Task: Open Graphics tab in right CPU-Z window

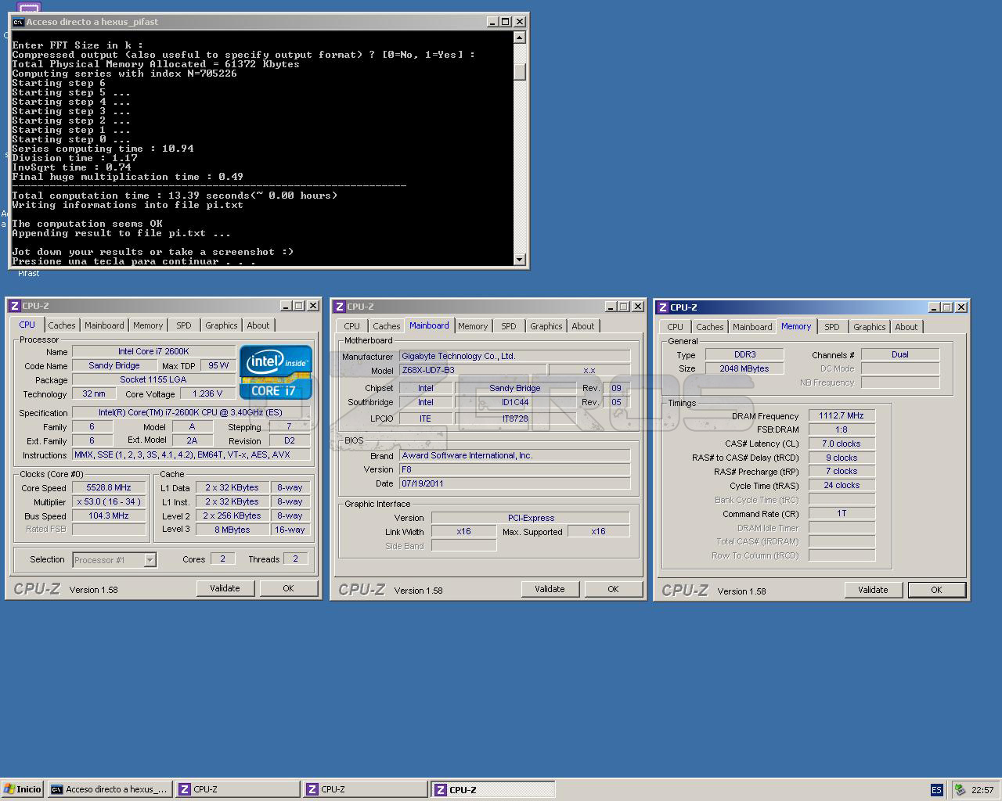Action: 869,327
